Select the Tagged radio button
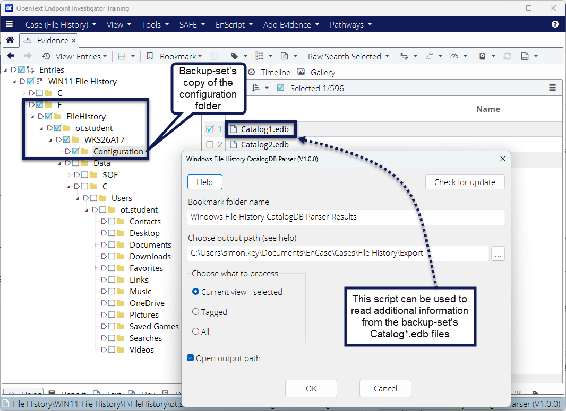 pyautogui.click(x=195, y=311)
